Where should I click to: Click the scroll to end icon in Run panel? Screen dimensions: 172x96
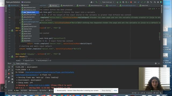pos(12,76)
